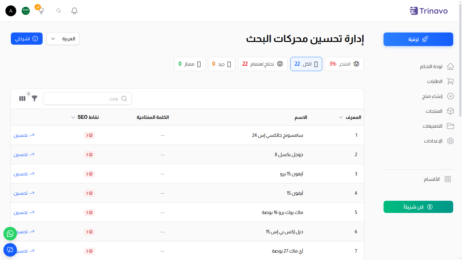Open the table filter funnel icon
The image size is (462, 260).
pos(34,99)
